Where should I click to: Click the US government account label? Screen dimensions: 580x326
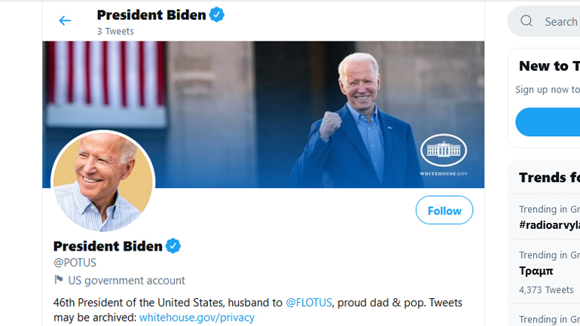pyautogui.click(x=127, y=280)
